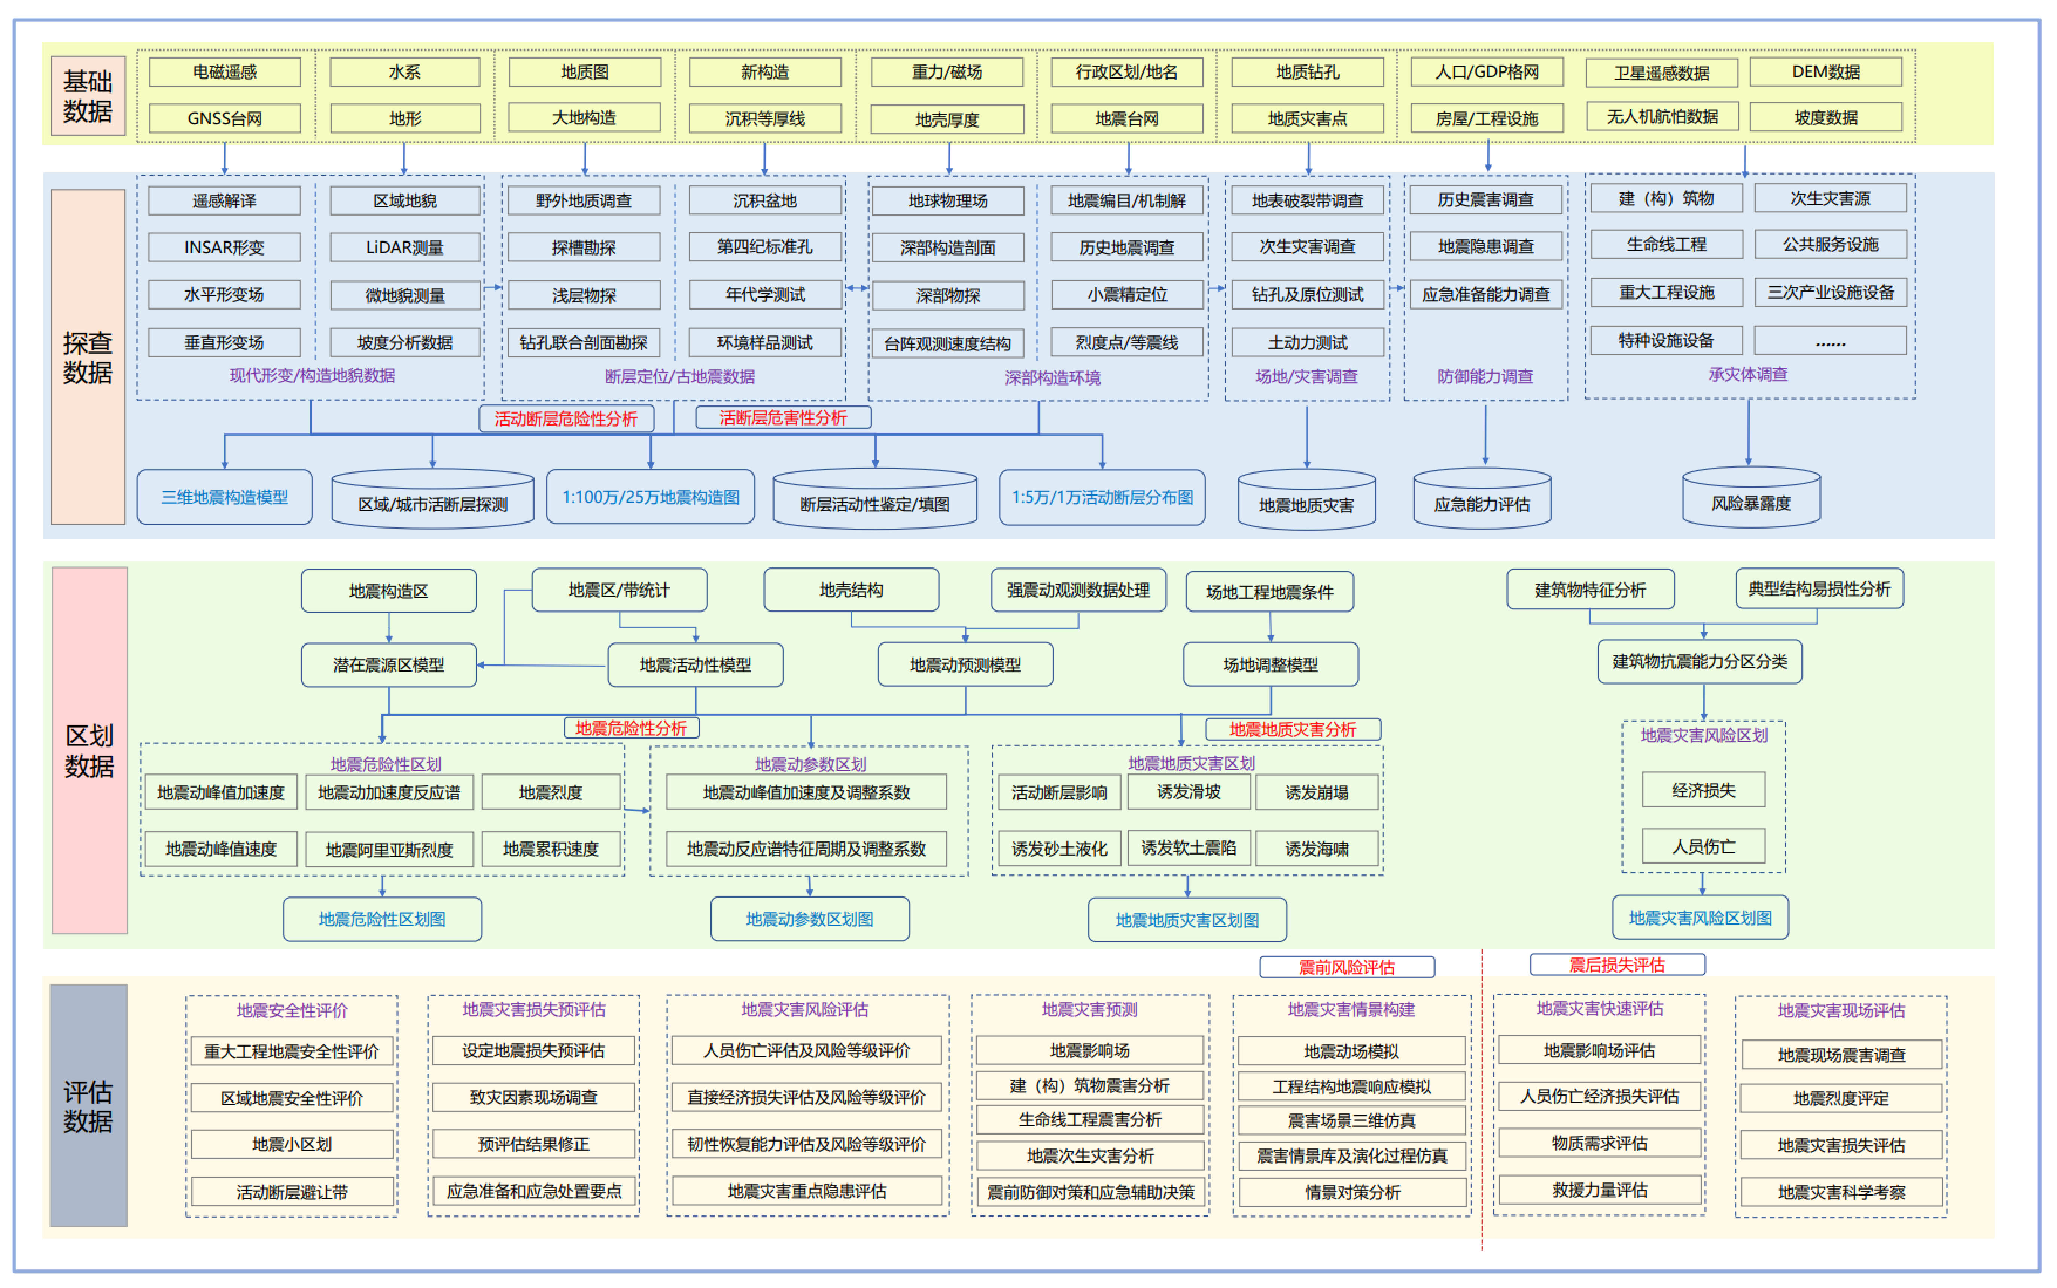Click the 三维地震构造模型 box
This screenshot has height=1288, width=2057.
[x=225, y=497]
